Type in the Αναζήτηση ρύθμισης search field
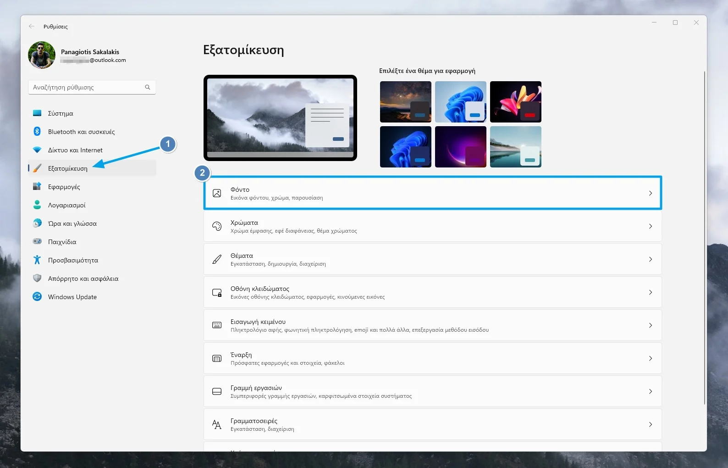This screenshot has height=468, width=728. (86, 87)
